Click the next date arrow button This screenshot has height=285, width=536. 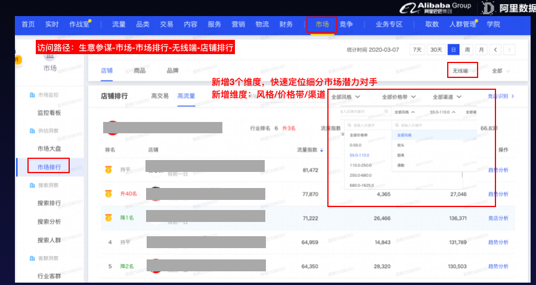pyautogui.click(x=510, y=50)
